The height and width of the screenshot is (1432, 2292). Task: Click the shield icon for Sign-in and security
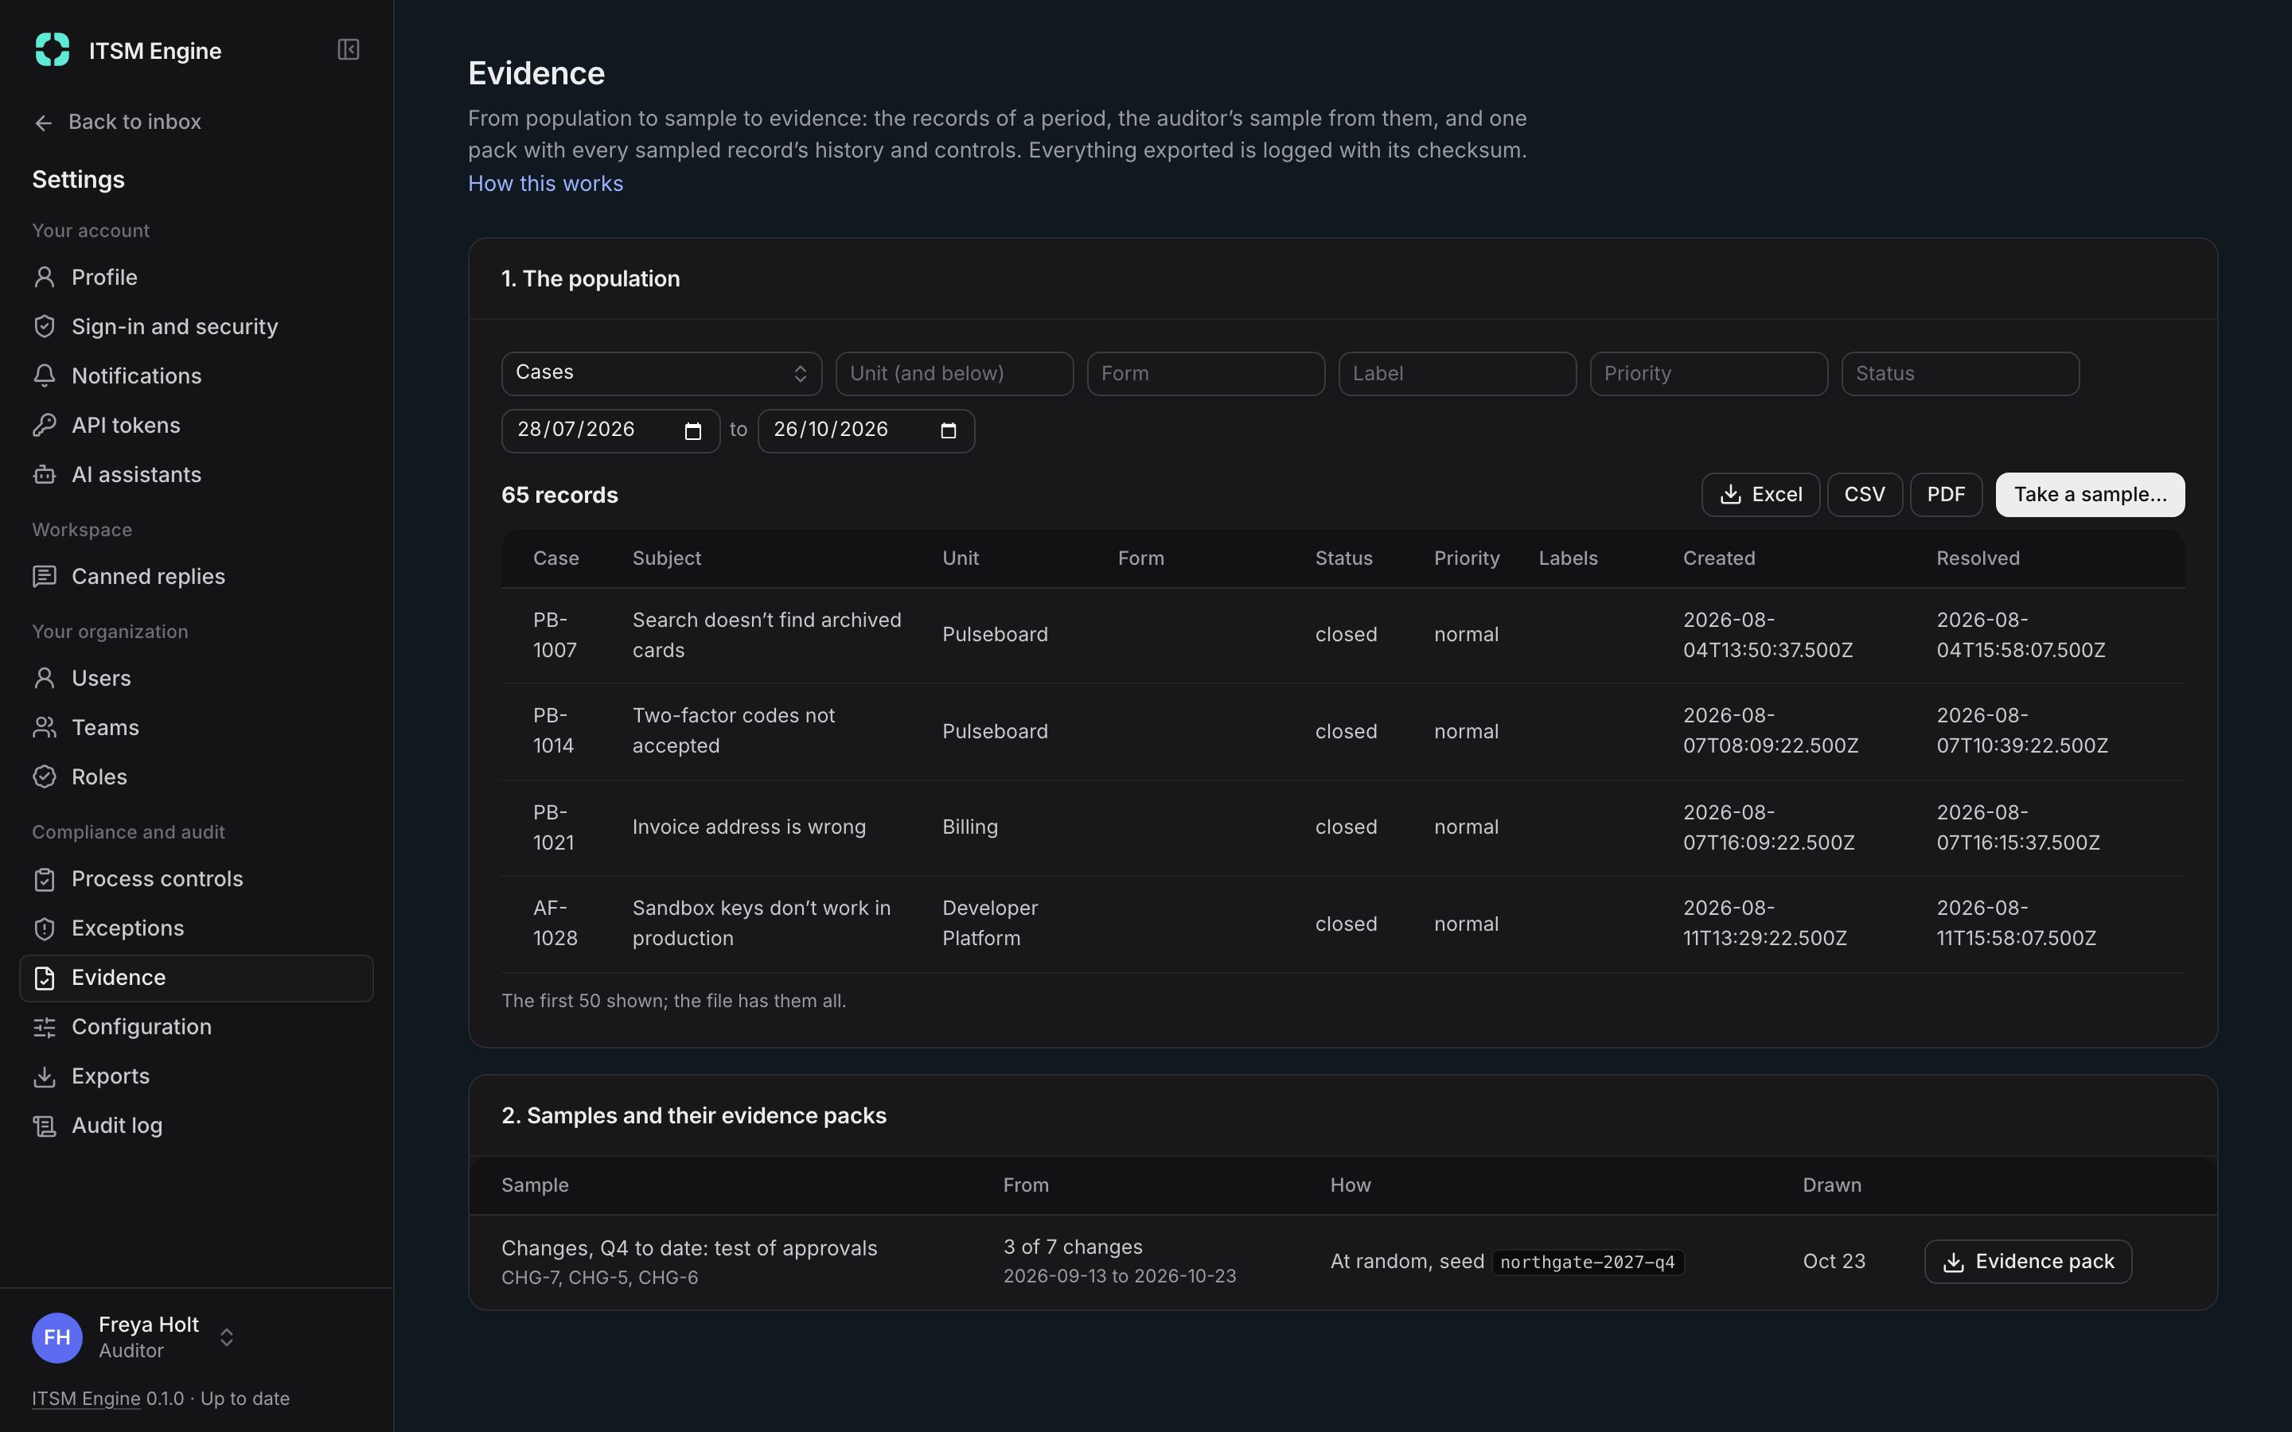45,327
